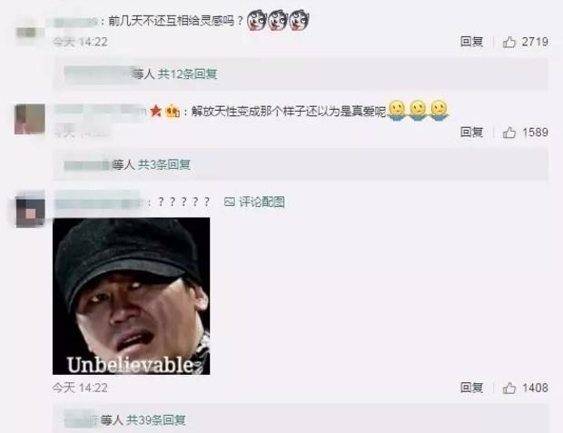Reply to the 2719-like comment
Screen dimensions: 563x433
pos(471,42)
